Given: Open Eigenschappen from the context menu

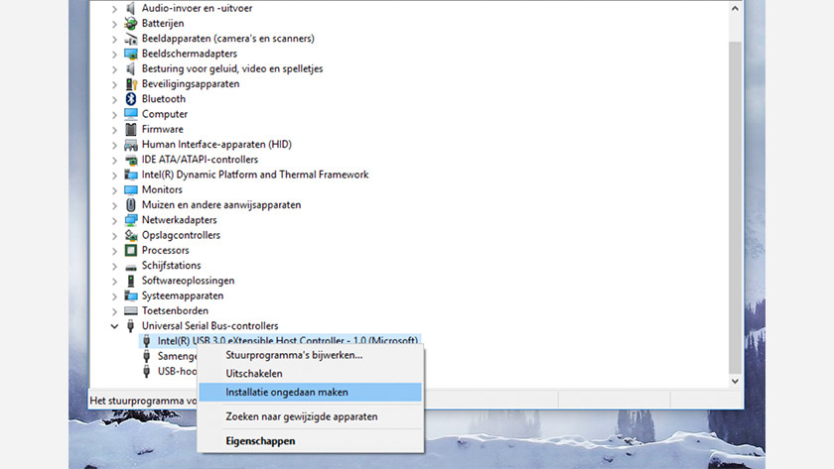Looking at the screenshot, I should (260, 440).
